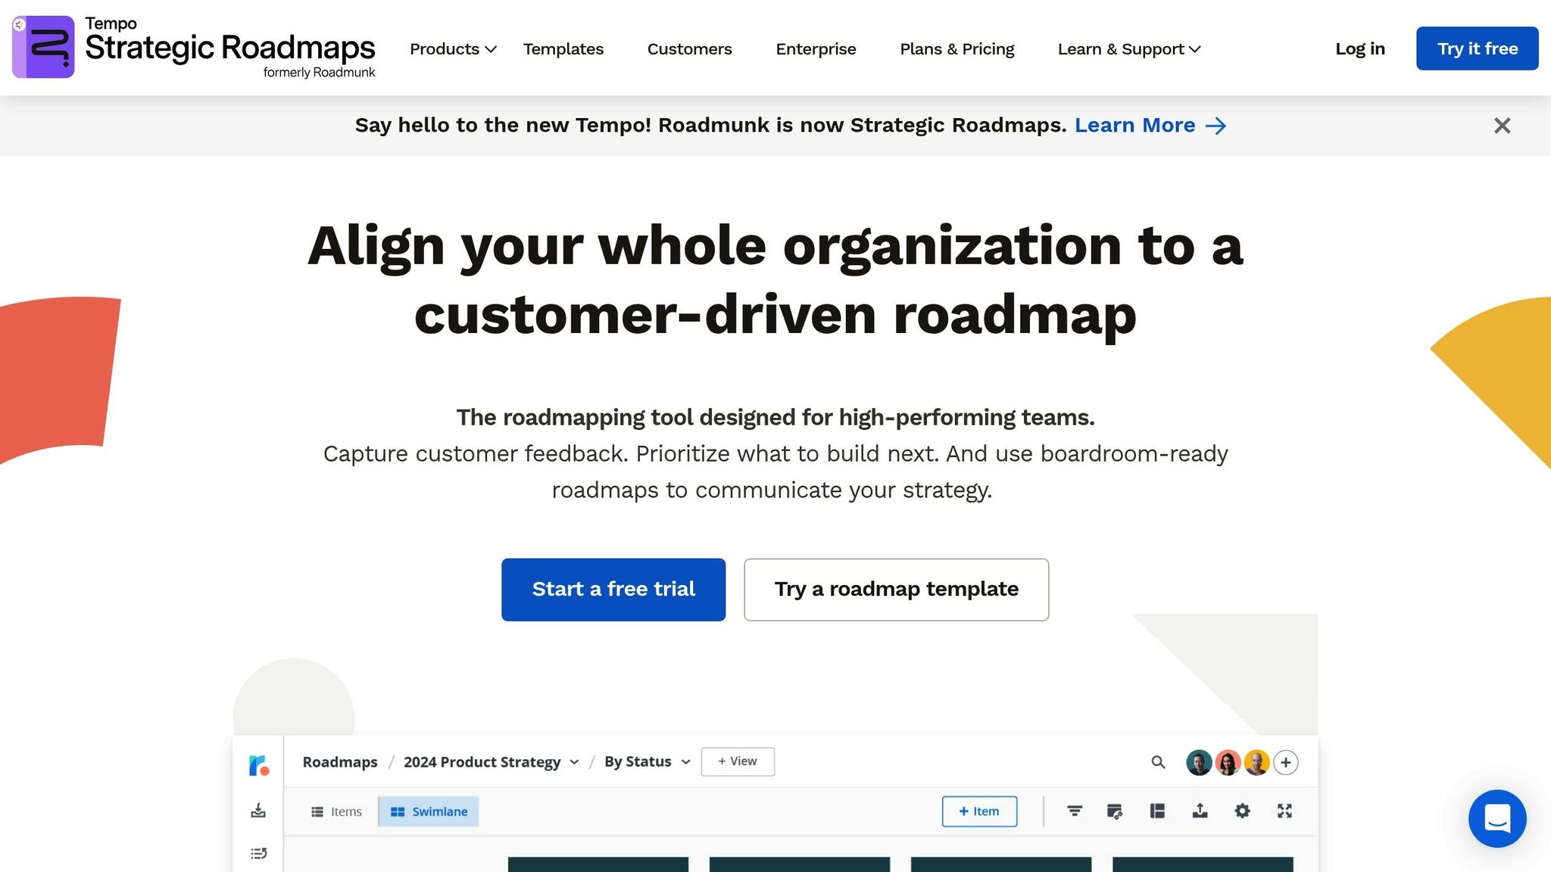Viewport: 1551px width, 872px height.
Task: Click the first collaborator avatar
Action: [1199, 762]
